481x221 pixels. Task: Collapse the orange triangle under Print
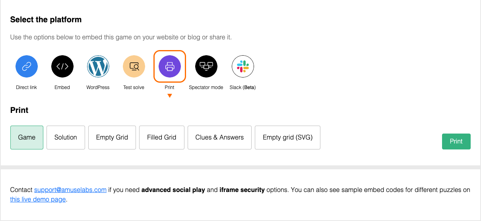(170, 95)
